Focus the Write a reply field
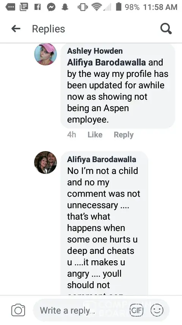 click(x=83, y=310)
